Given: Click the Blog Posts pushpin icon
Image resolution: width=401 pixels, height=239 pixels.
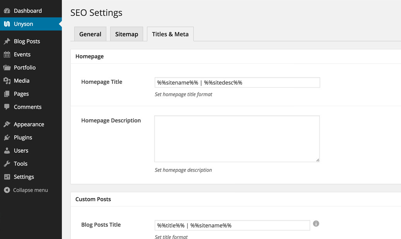Looking at the screenshot, I should point(7,41).
